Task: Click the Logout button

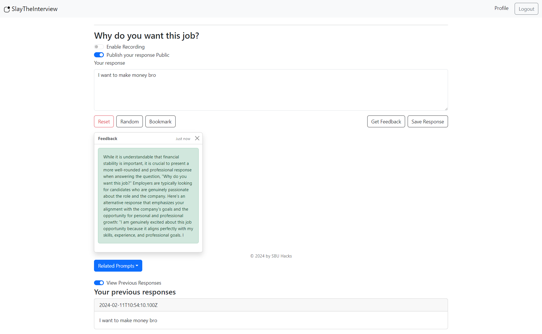Action: [x=526, y=9]
